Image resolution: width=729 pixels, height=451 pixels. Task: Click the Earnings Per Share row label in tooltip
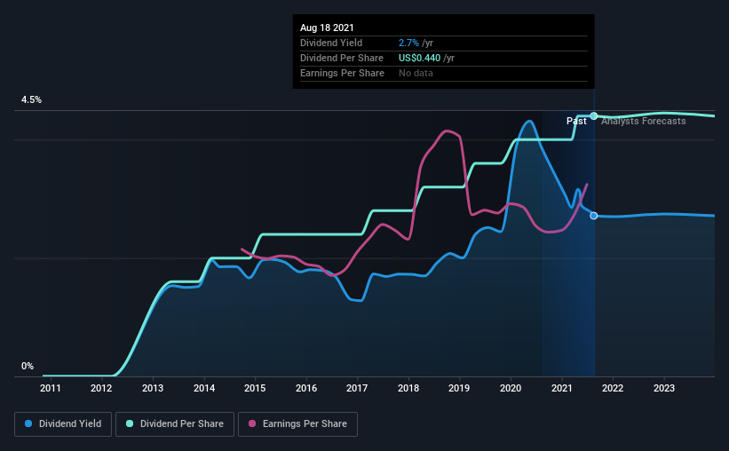[x=342, y=73]
